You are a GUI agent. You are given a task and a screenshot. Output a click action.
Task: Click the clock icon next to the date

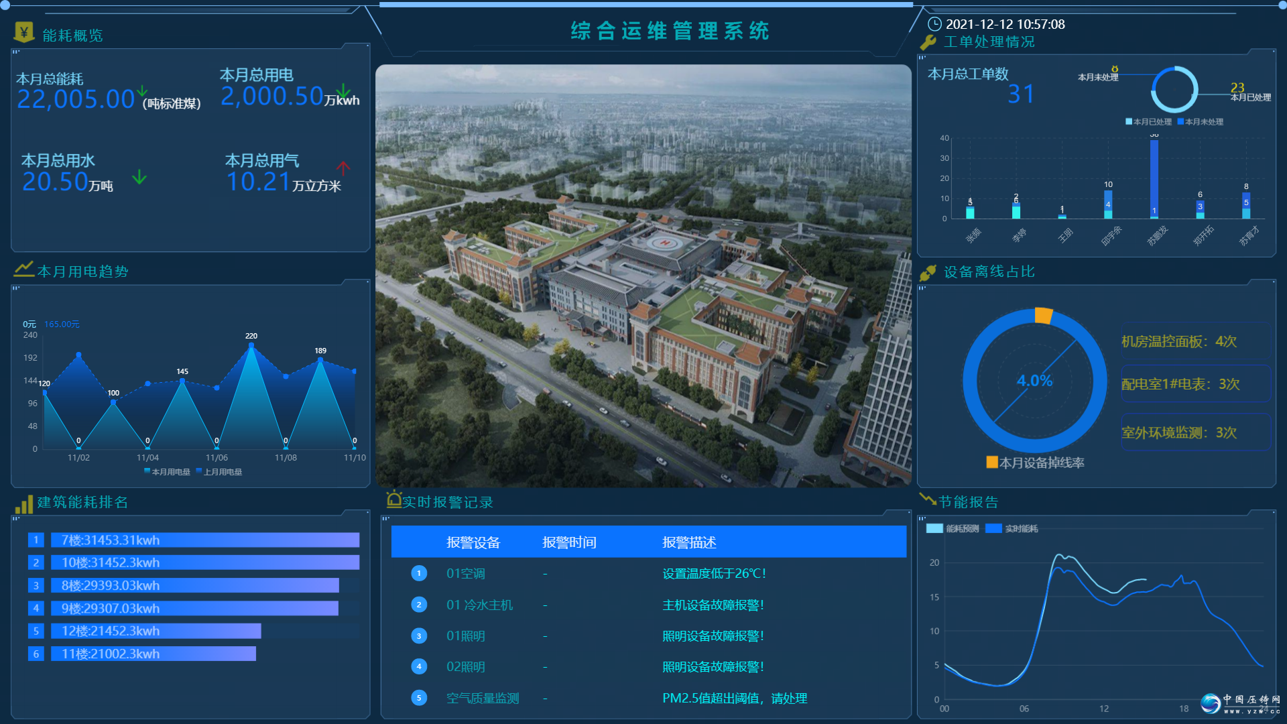(934, 24)
